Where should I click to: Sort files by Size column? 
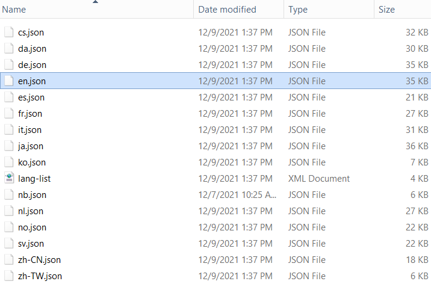coord(386,10)
